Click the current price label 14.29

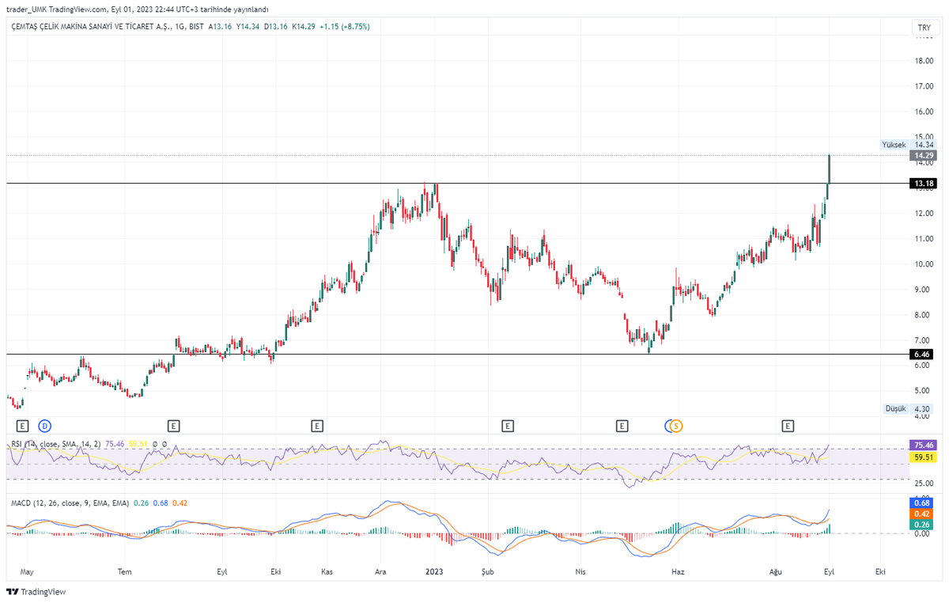click(924, 155)
